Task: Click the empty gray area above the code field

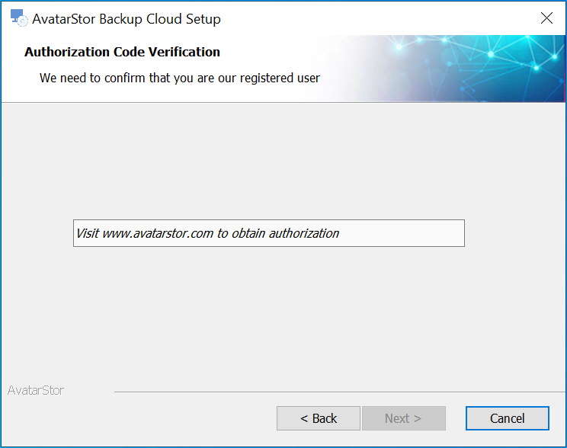Action: (x=283, y=161)
